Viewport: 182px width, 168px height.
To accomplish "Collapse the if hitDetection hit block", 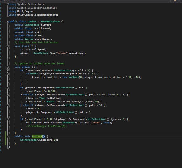I will pyautogui.click(x=8, y=88).
